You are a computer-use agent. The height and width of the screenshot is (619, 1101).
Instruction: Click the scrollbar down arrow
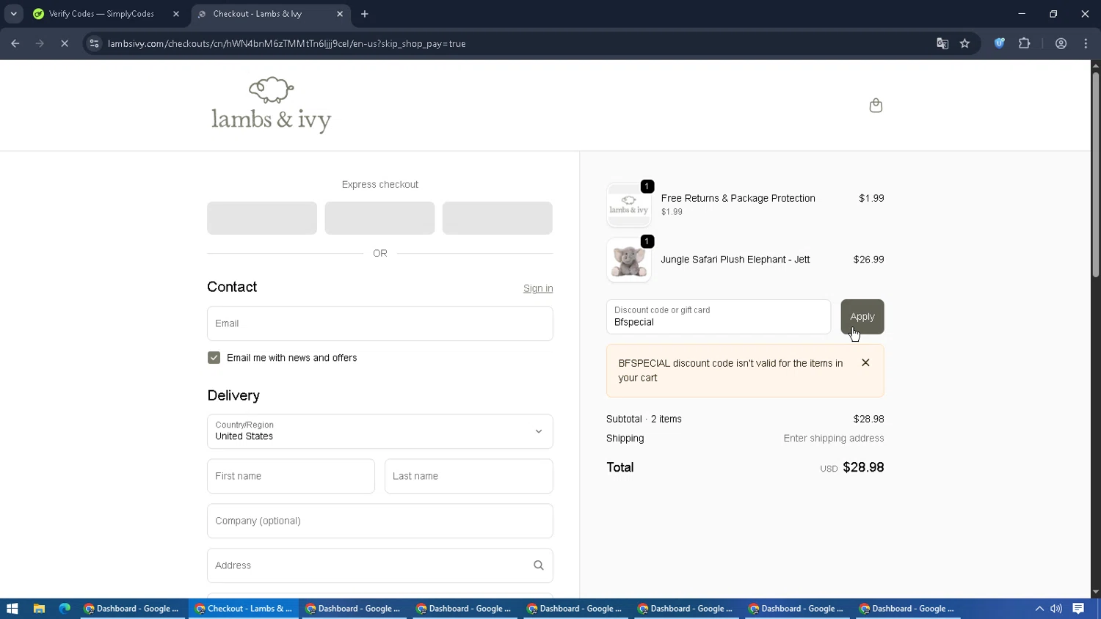tap(1095, 593)
